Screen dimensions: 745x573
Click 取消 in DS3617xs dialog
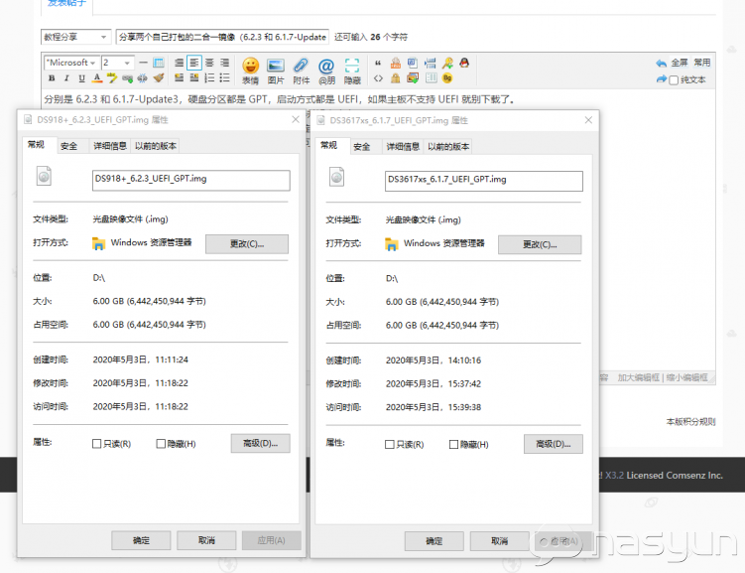pyautogui.click(x=499, y=540)
